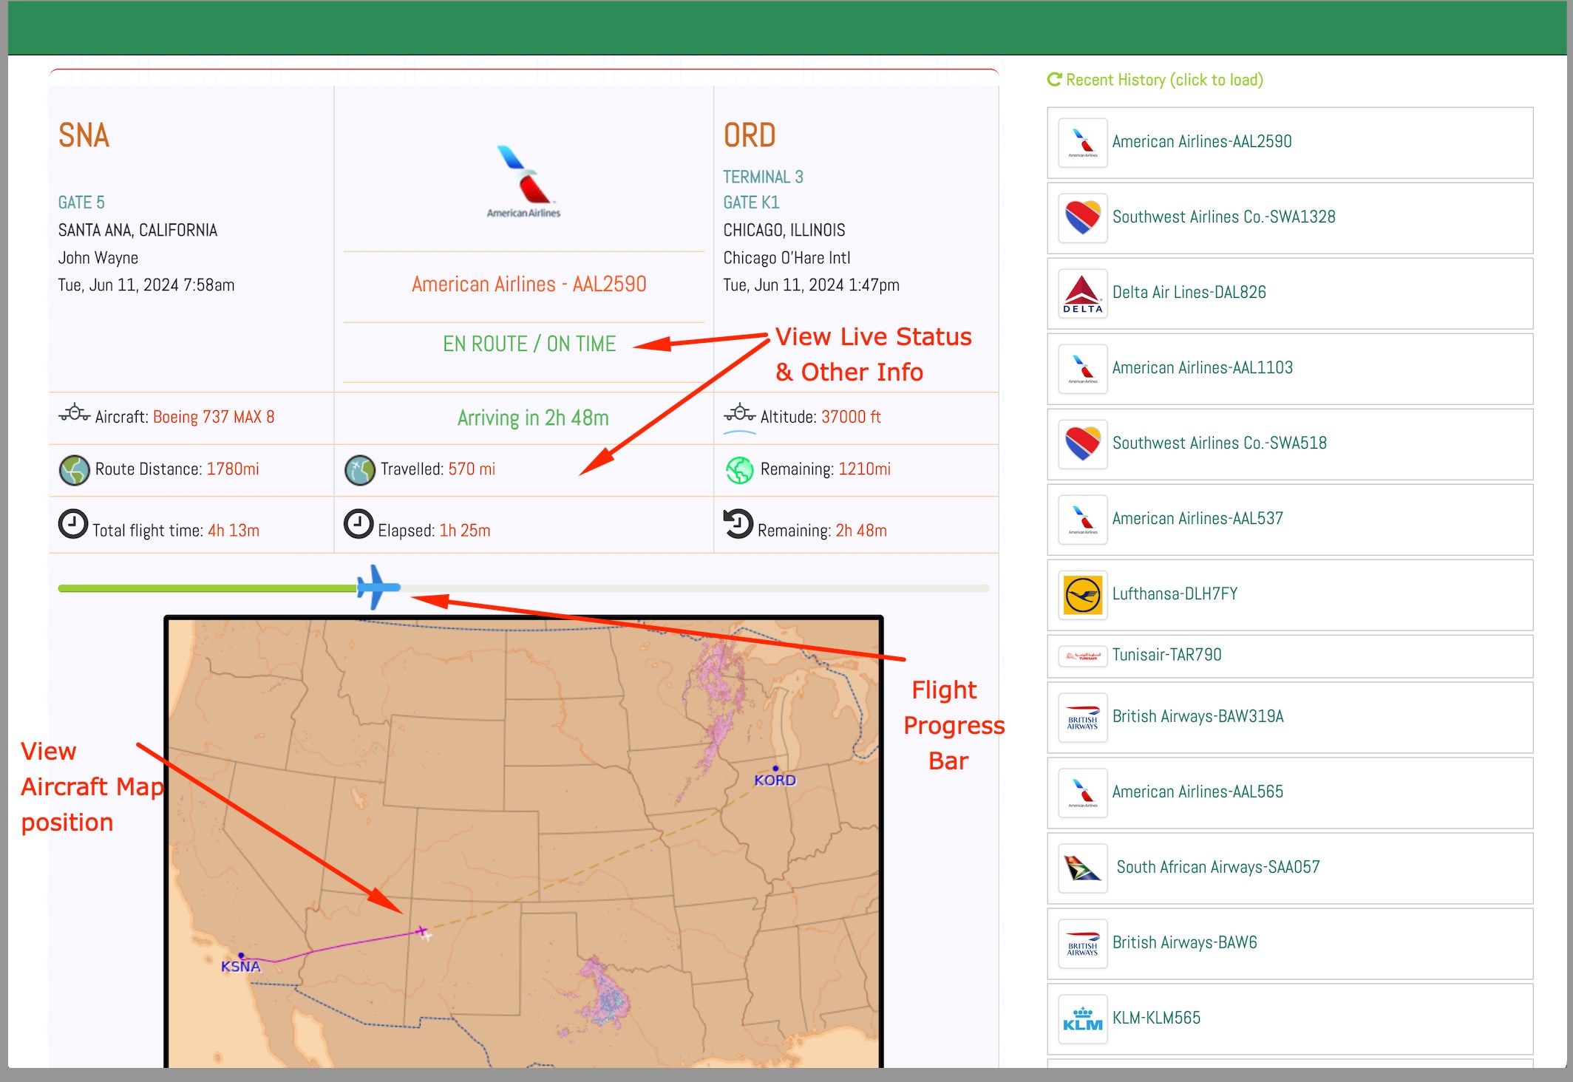Click the KSNA airport marker on map
Screen dimensions: 1573x1082
click(x=241, y=956)
